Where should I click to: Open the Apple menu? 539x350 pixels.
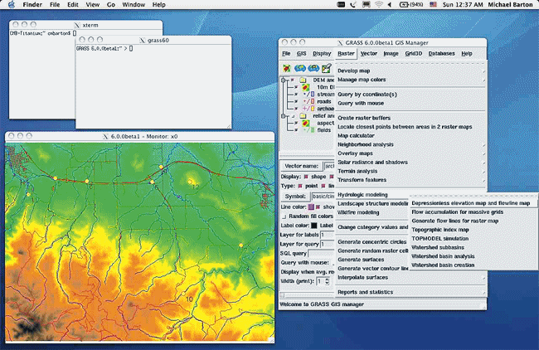point(12,4)
